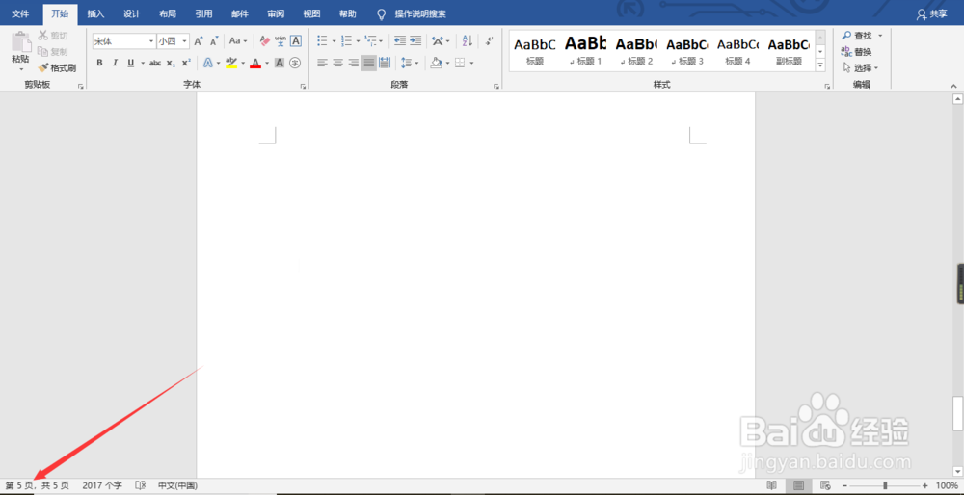Decrease paragraph indent
964x495 pixels.
pos(400,41)
